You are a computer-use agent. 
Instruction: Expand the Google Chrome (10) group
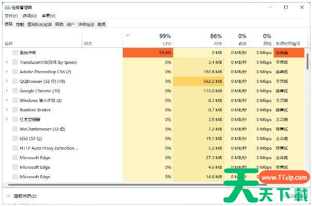click(x=7, y=91)
